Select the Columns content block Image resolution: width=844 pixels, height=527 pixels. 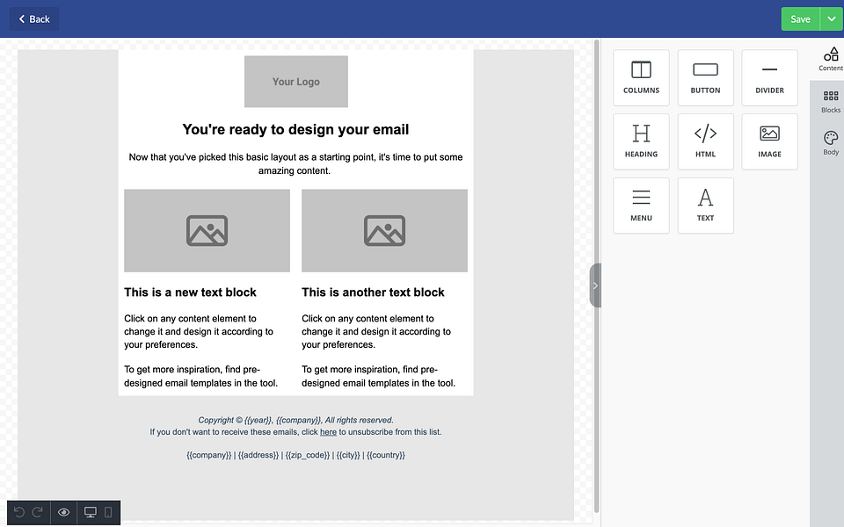pyautogui.click(x=641, y=77)
